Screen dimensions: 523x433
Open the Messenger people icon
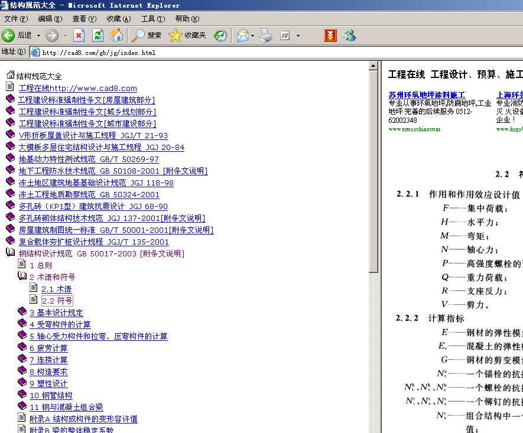(x=350, y=35)
